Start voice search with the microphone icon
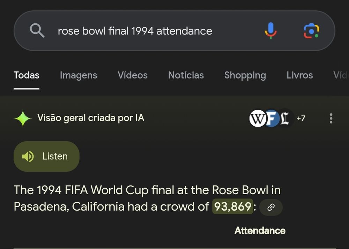349x249 pixels. 271,31
